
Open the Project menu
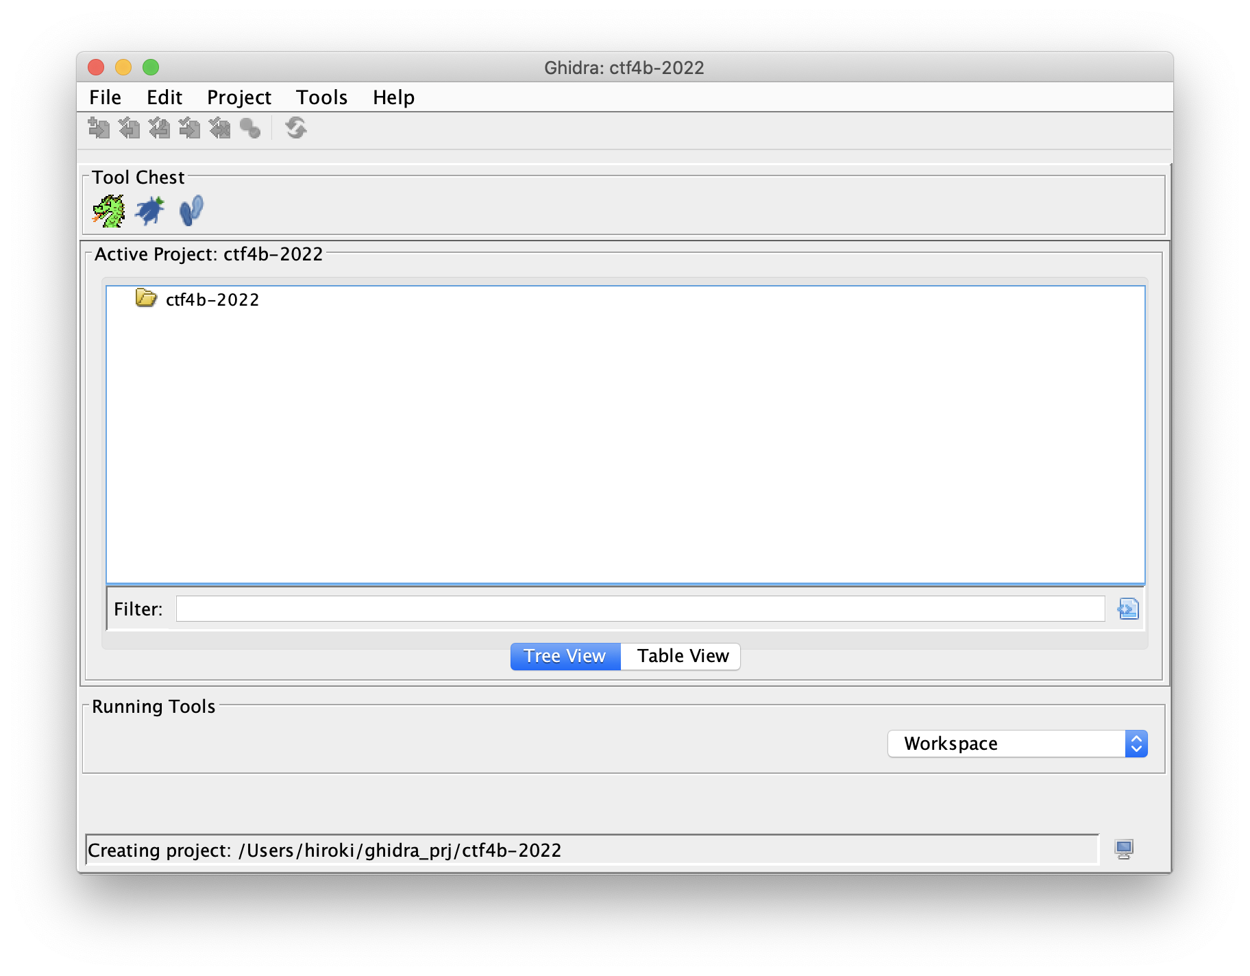[x=239, y=97]
